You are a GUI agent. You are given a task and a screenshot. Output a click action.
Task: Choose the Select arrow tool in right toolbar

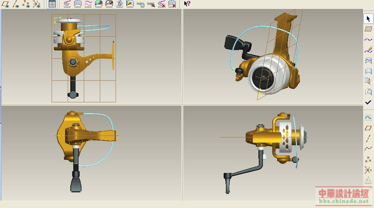click(x=368, y=19)
